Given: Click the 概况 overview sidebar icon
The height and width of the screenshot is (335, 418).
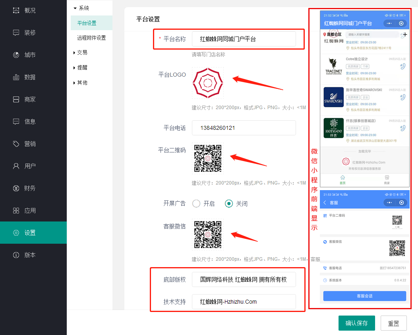Looking at the screenshot, I should tap(16, 10).
